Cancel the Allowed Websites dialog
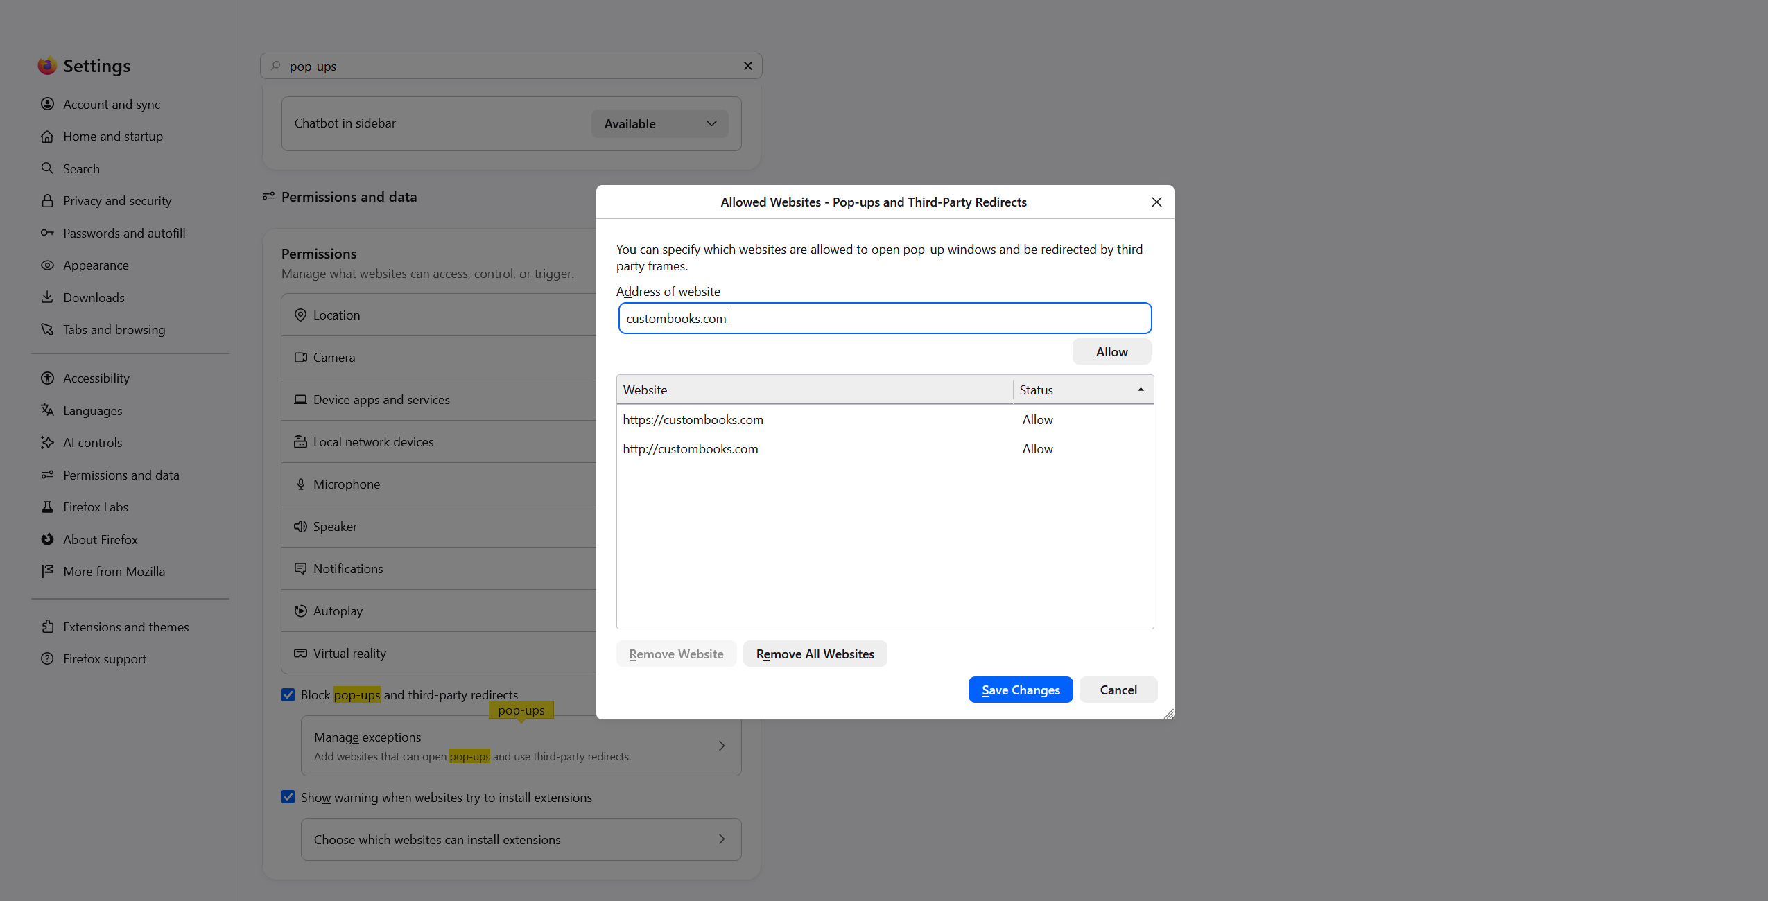This screenshot has height=901, width=1768. click(x=1118, y=690)
